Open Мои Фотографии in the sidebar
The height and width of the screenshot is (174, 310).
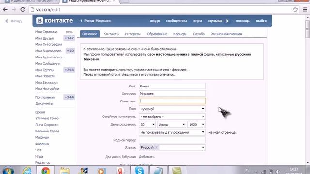pyautogui.click(x=48, y=44)
